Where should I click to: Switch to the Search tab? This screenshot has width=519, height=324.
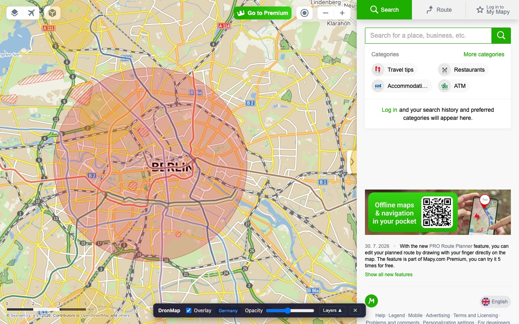[x=384, y=10]
